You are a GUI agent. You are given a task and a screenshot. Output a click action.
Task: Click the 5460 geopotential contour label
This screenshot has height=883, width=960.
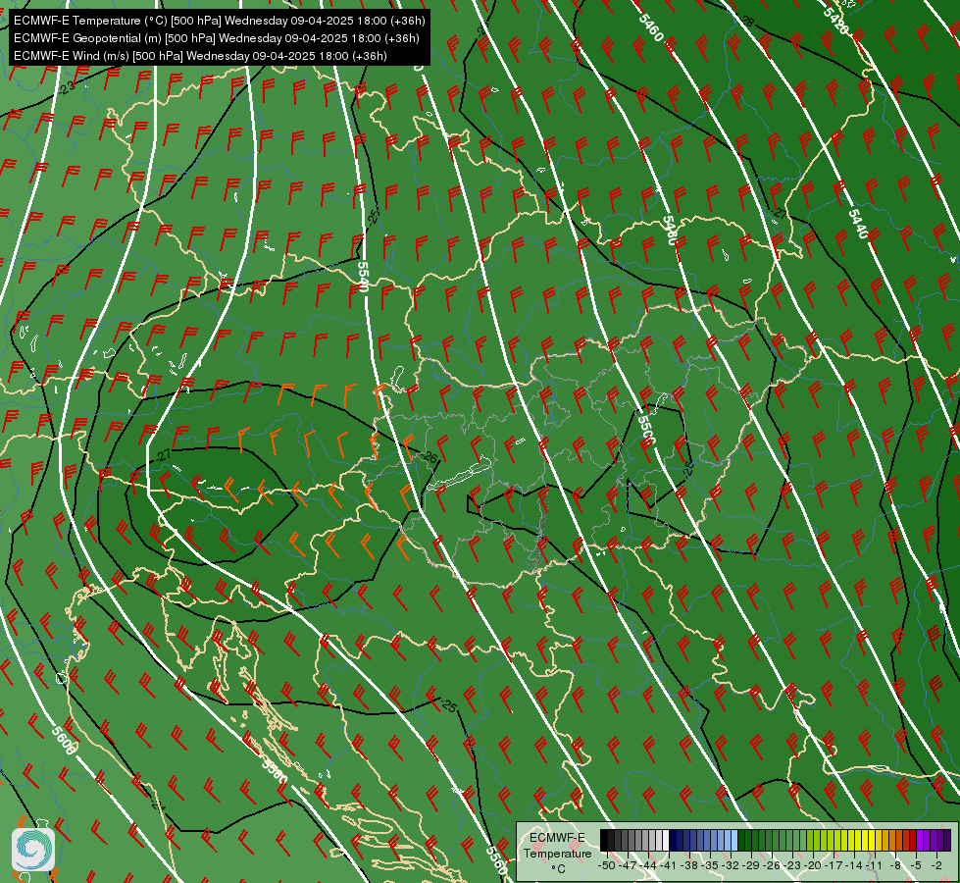(651, 27)
